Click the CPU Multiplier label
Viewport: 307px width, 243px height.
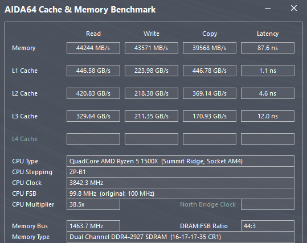click(x=33, y=204)
